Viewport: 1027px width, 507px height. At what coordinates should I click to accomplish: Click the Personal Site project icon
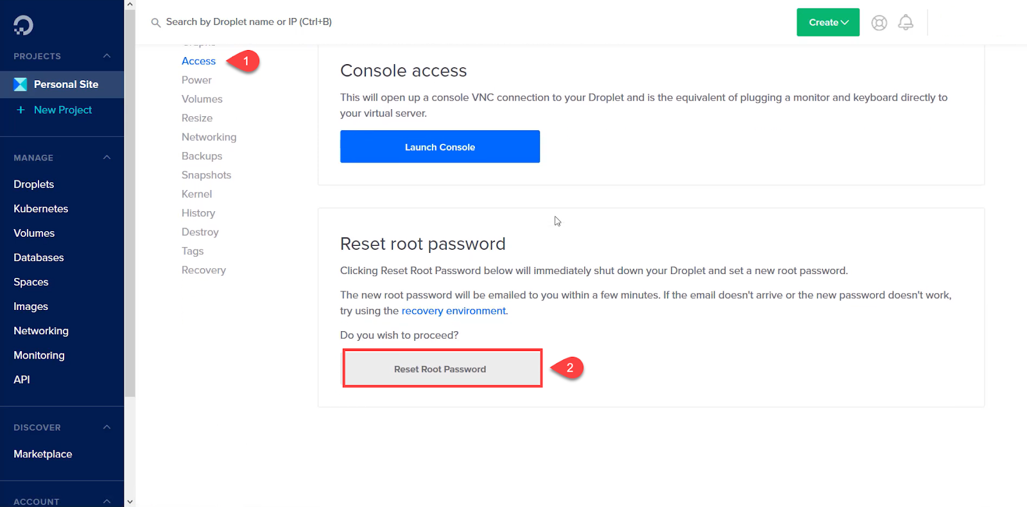coord(21,84)
